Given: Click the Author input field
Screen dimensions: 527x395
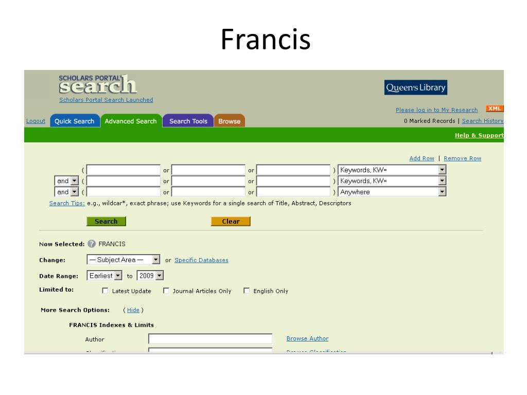Looking at the screenshot, I should 210,339.
